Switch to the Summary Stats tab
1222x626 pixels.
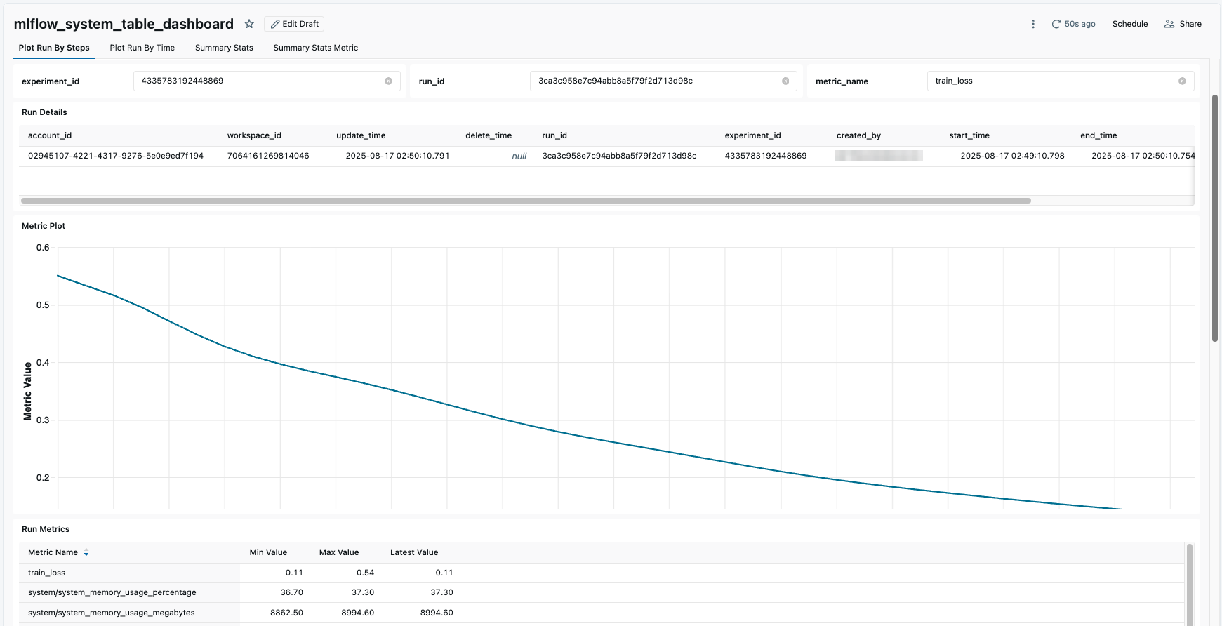pos(224,48)
